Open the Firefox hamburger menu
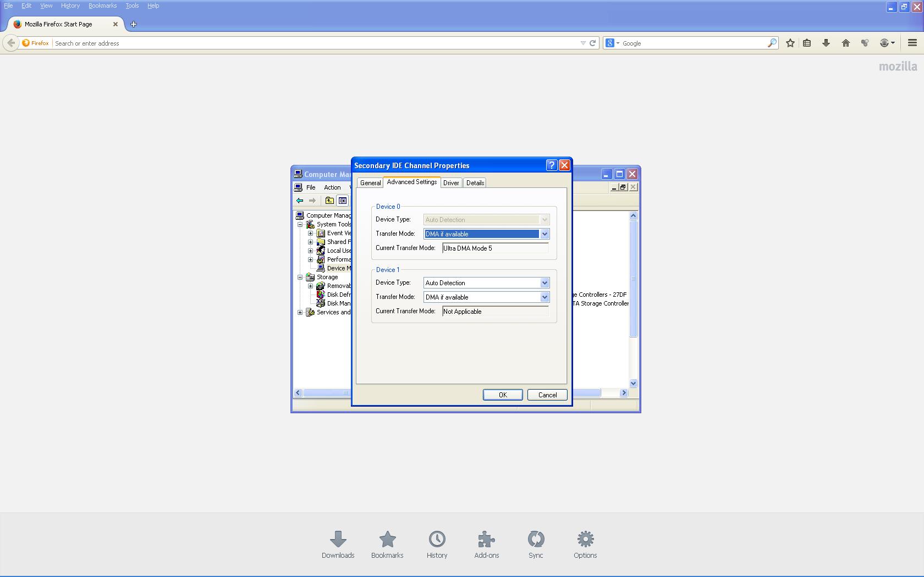Image resolution: width=924 pixels, height=577 pixels. click(912, 43)
